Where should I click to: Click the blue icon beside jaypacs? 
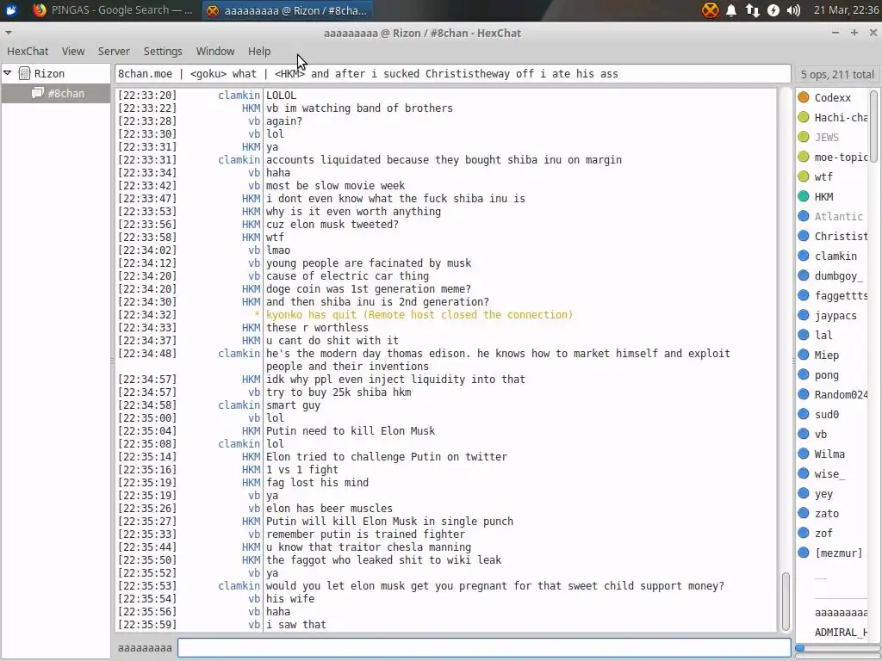point(804,315)
